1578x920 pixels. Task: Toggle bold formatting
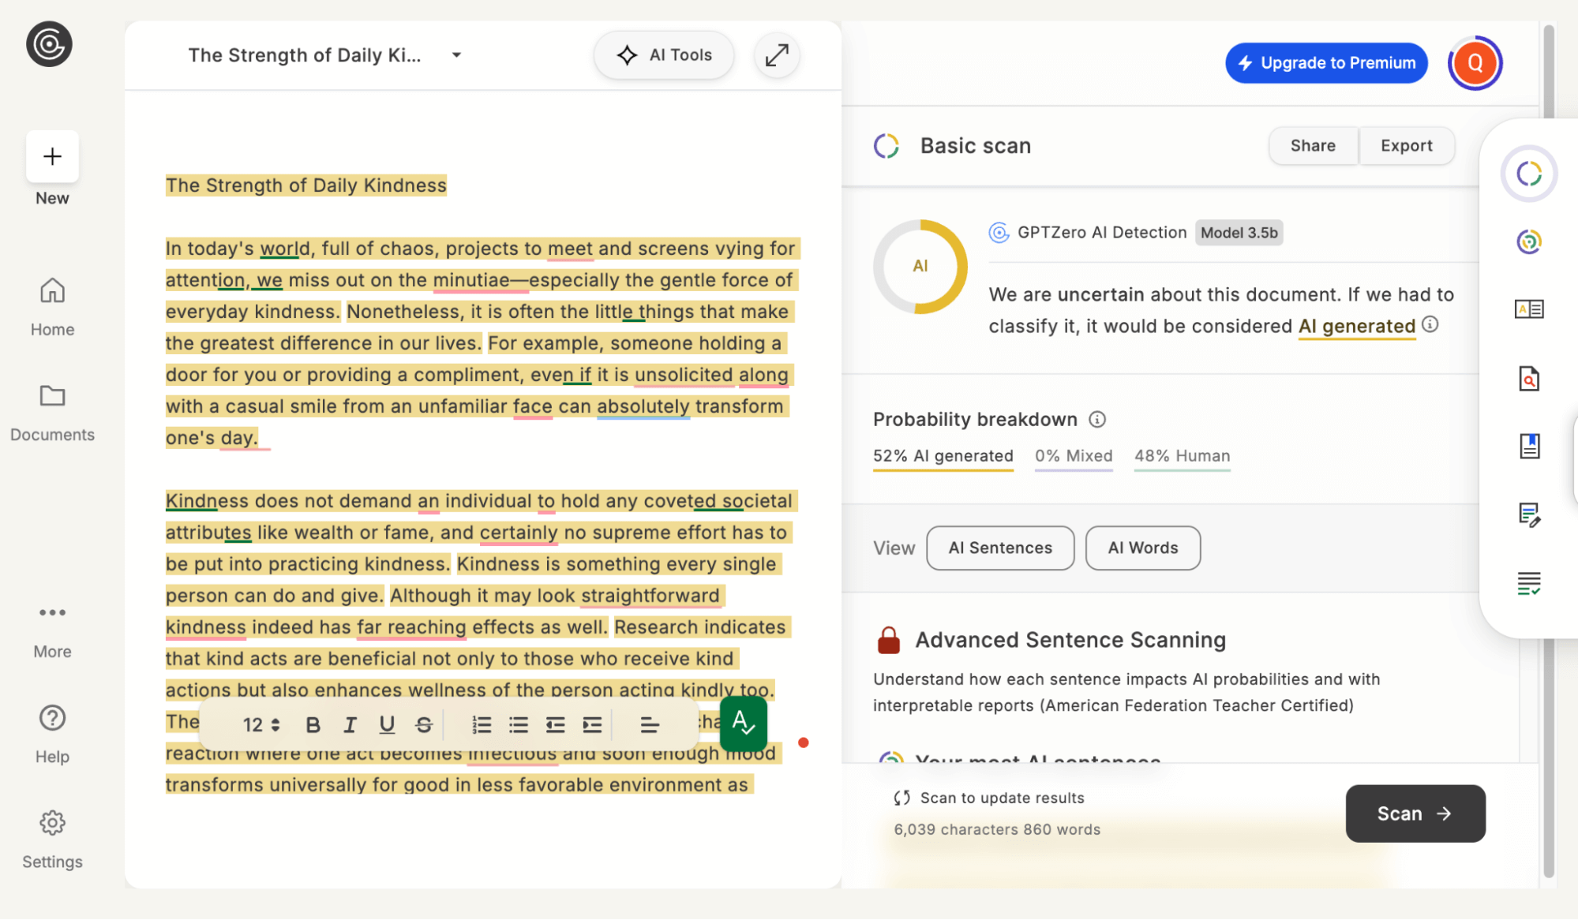313,725
